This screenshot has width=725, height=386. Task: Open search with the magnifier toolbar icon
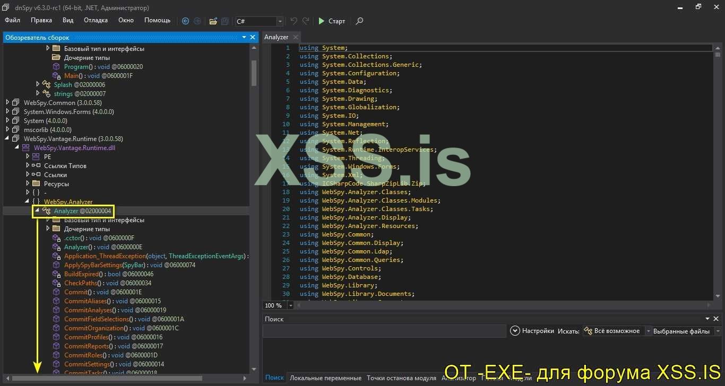tap(359, 21)
